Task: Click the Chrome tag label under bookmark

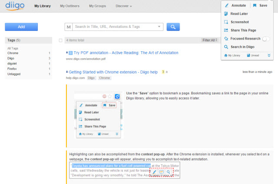Action: pyautogui.click(x=104, y=78)
